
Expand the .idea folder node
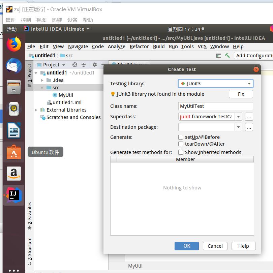click(42, 80)
